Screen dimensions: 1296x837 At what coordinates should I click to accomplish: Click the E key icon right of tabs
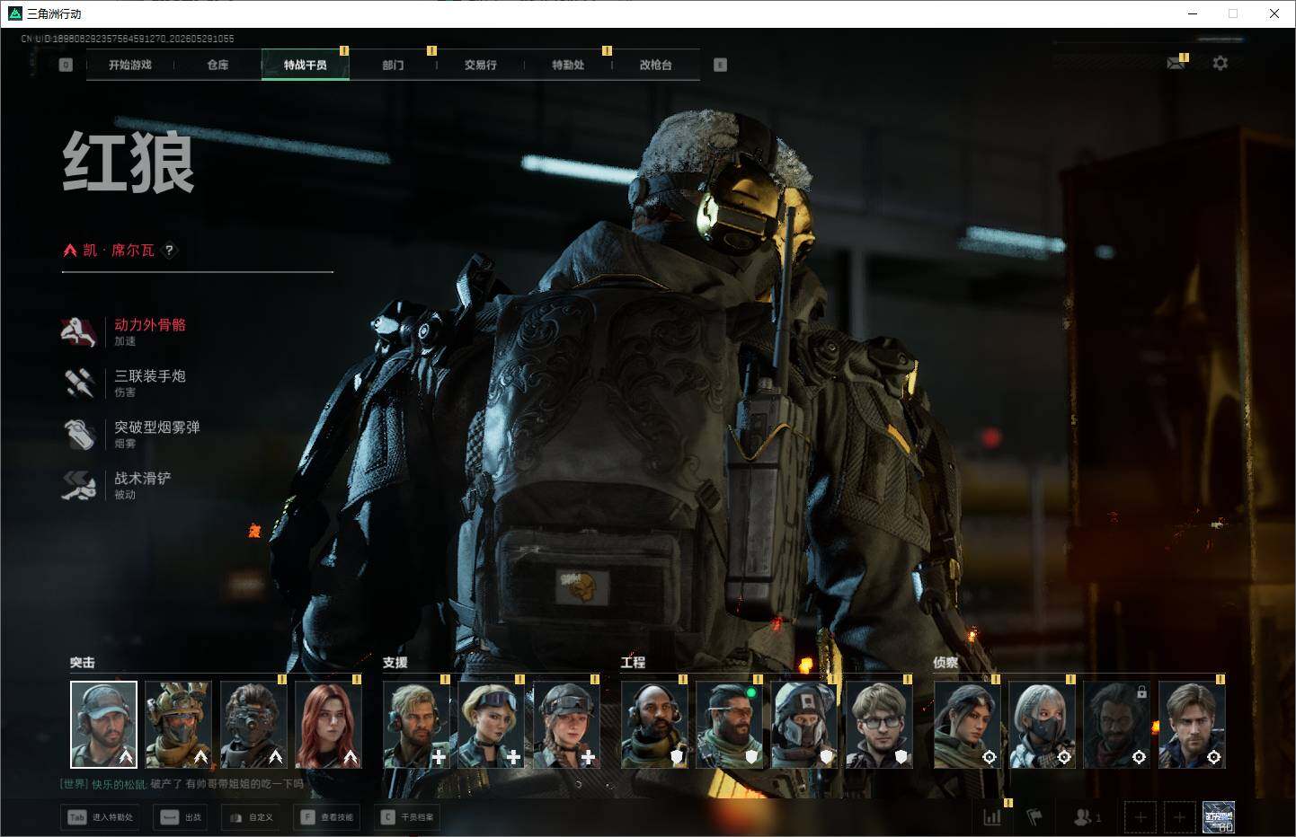[720, 65]
